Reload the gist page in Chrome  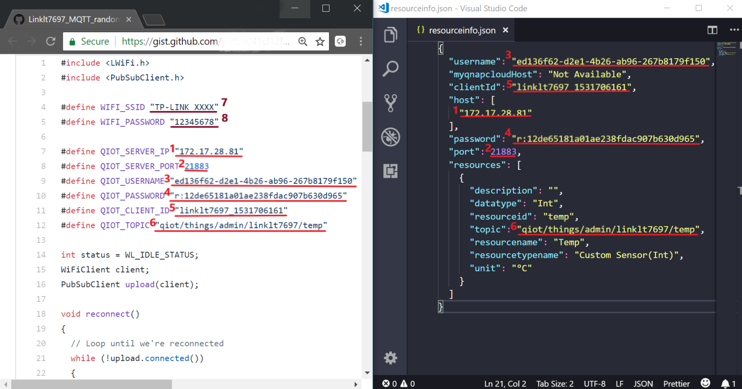51,41
